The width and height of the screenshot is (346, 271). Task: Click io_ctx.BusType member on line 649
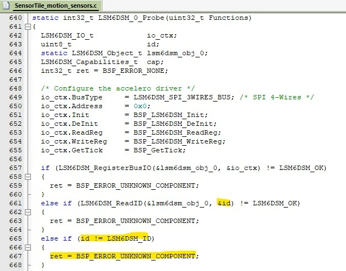[72, 97]
